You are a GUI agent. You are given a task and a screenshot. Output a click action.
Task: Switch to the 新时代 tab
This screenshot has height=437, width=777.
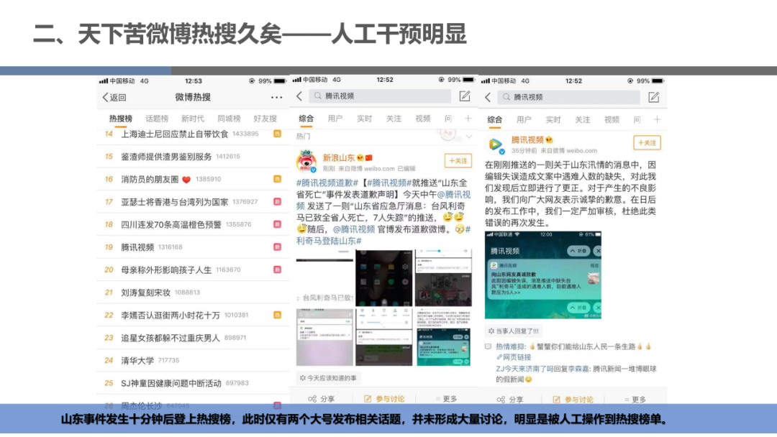click(x=193, y=119)
